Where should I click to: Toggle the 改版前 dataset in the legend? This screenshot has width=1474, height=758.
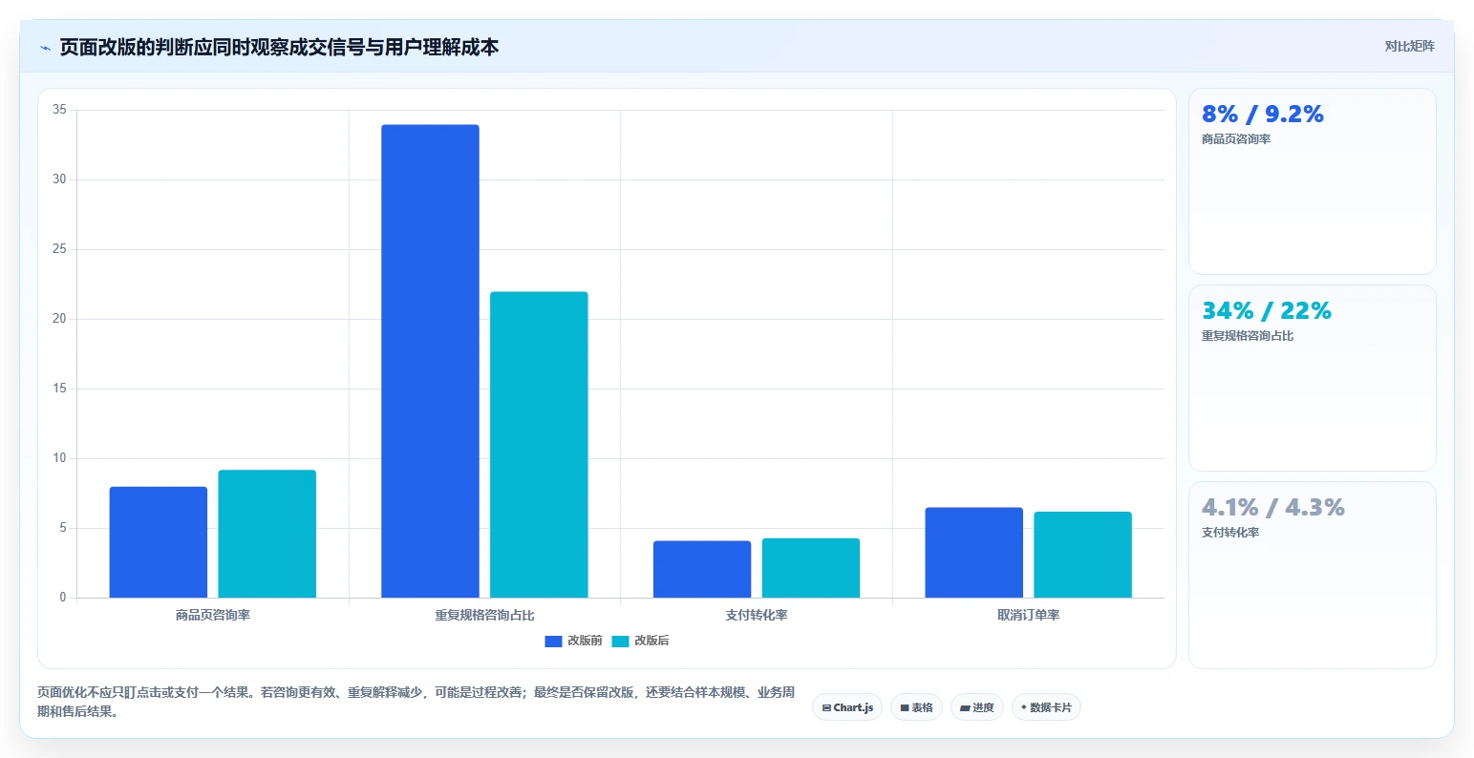tap(573, 641)
